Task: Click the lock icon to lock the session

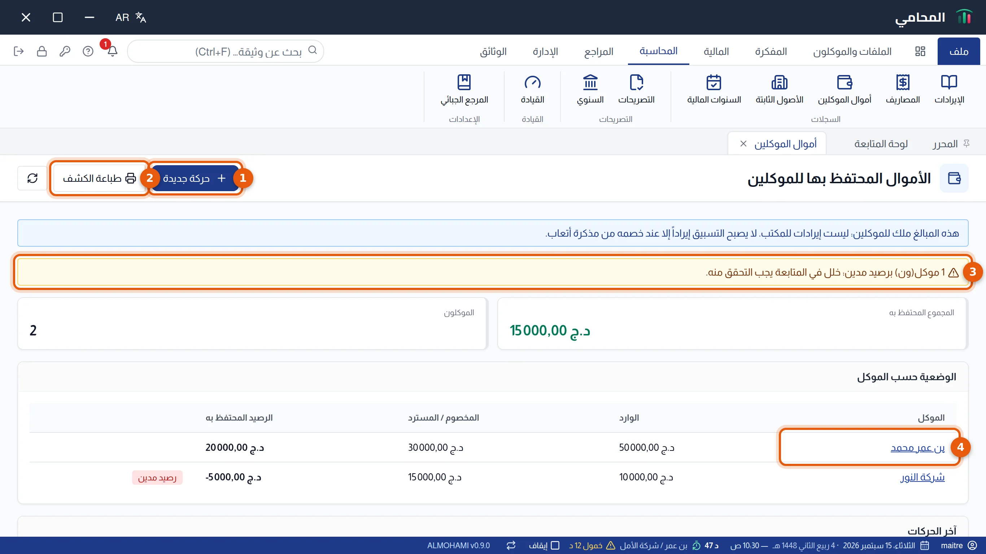Action: 42,51
